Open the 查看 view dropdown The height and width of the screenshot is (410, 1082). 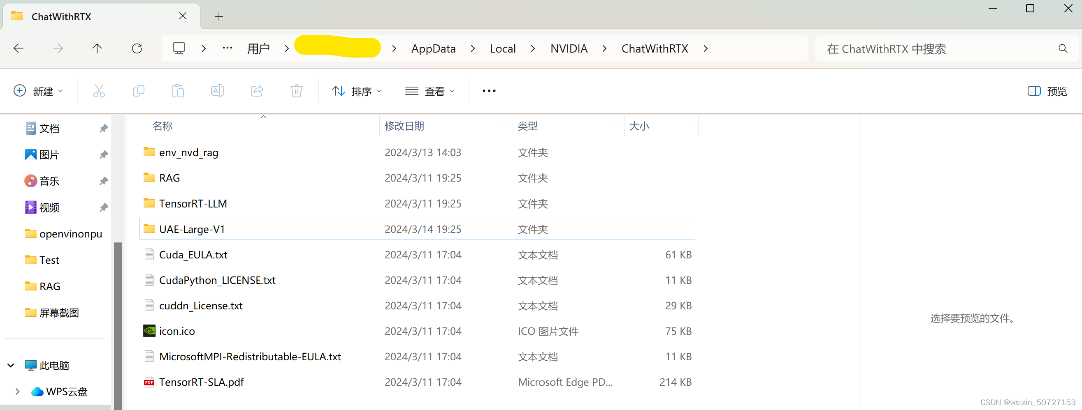[x=430, y=91]
